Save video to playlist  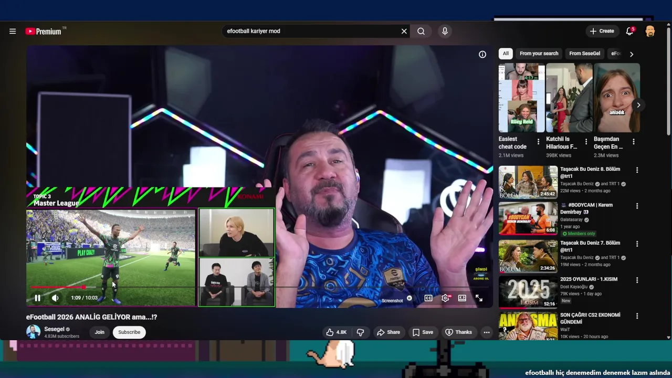pos(423,332)
